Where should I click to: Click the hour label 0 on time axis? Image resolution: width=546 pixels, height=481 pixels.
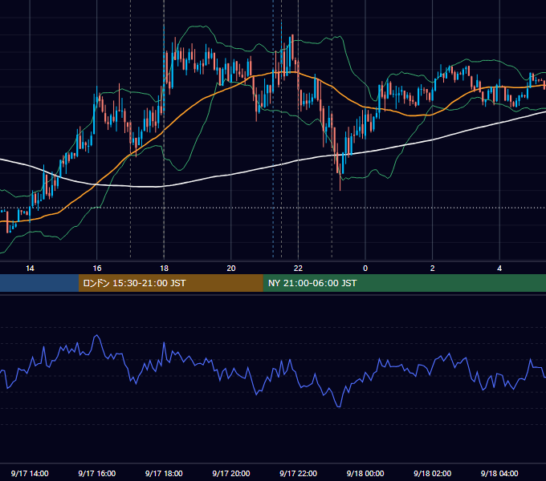365,269
